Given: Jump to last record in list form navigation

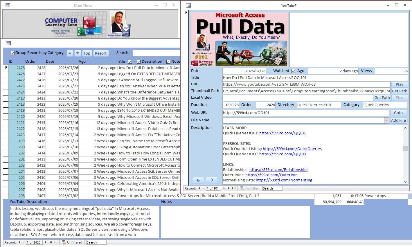Looking at the screenshot, I should point(51,242).
